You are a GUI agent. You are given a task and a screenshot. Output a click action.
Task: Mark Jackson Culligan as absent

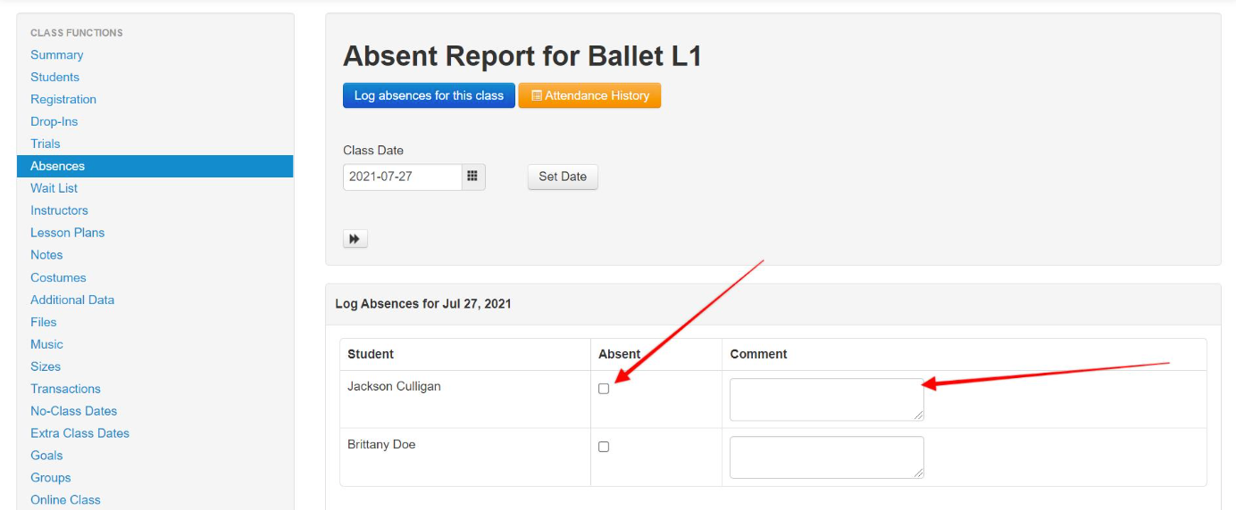pos(604,389)
